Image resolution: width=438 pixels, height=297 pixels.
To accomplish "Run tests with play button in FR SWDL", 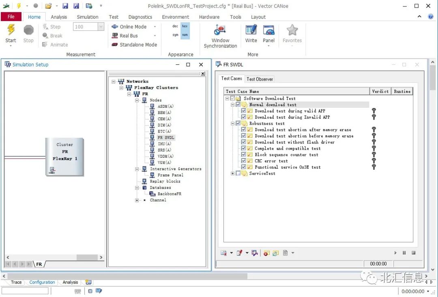I will pyautogui.click(x=395, y=252).
